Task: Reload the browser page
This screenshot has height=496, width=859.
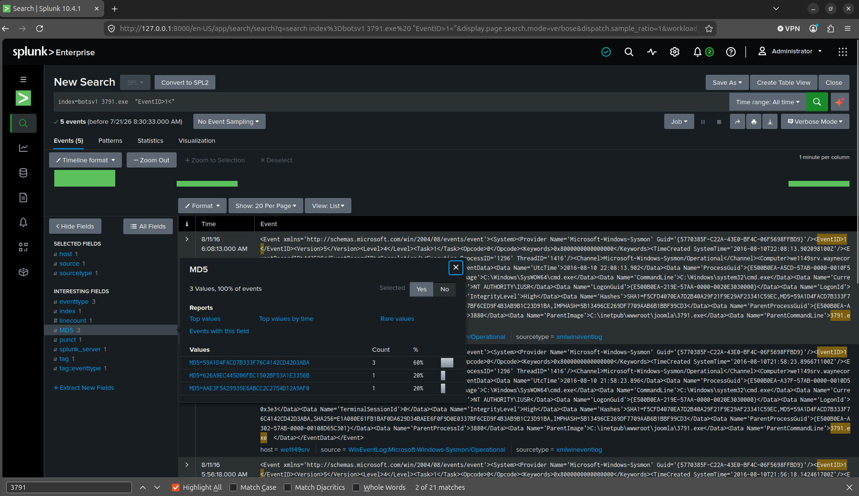Action: point(40,29)
